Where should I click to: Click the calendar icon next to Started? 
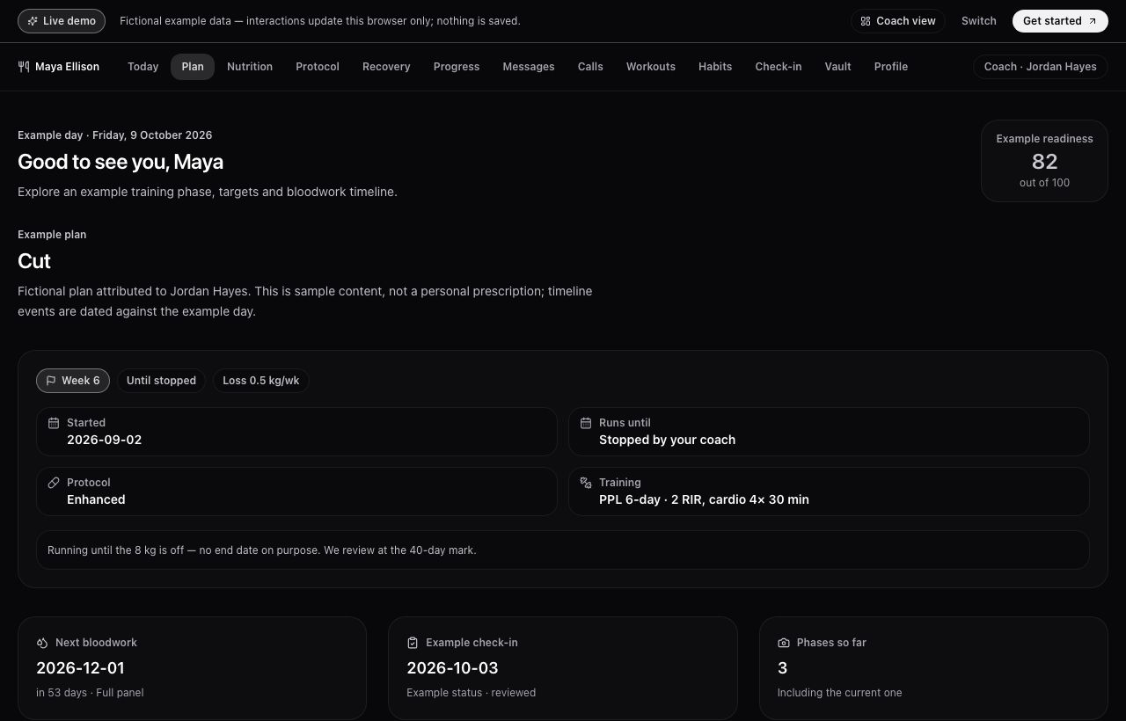coord(54,423)
